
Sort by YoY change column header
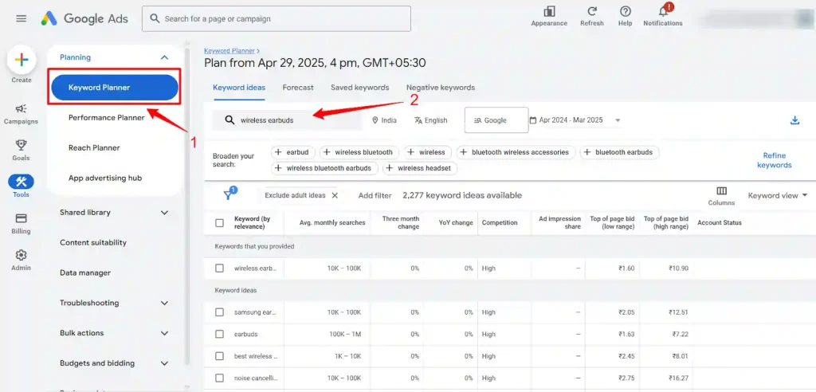(456, 223)
